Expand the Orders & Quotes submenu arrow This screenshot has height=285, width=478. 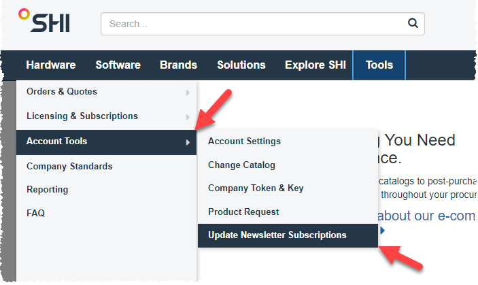click(188, 93)
